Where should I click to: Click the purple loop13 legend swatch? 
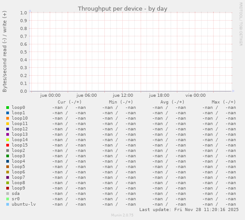pyautogui.click(x=8, y=134)
